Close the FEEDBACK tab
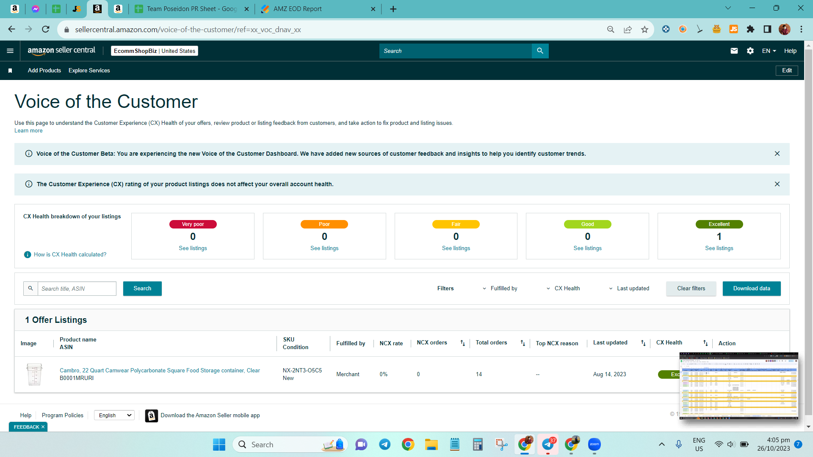The width and height of the screenshot is (813, 457). tap(43, 427)
